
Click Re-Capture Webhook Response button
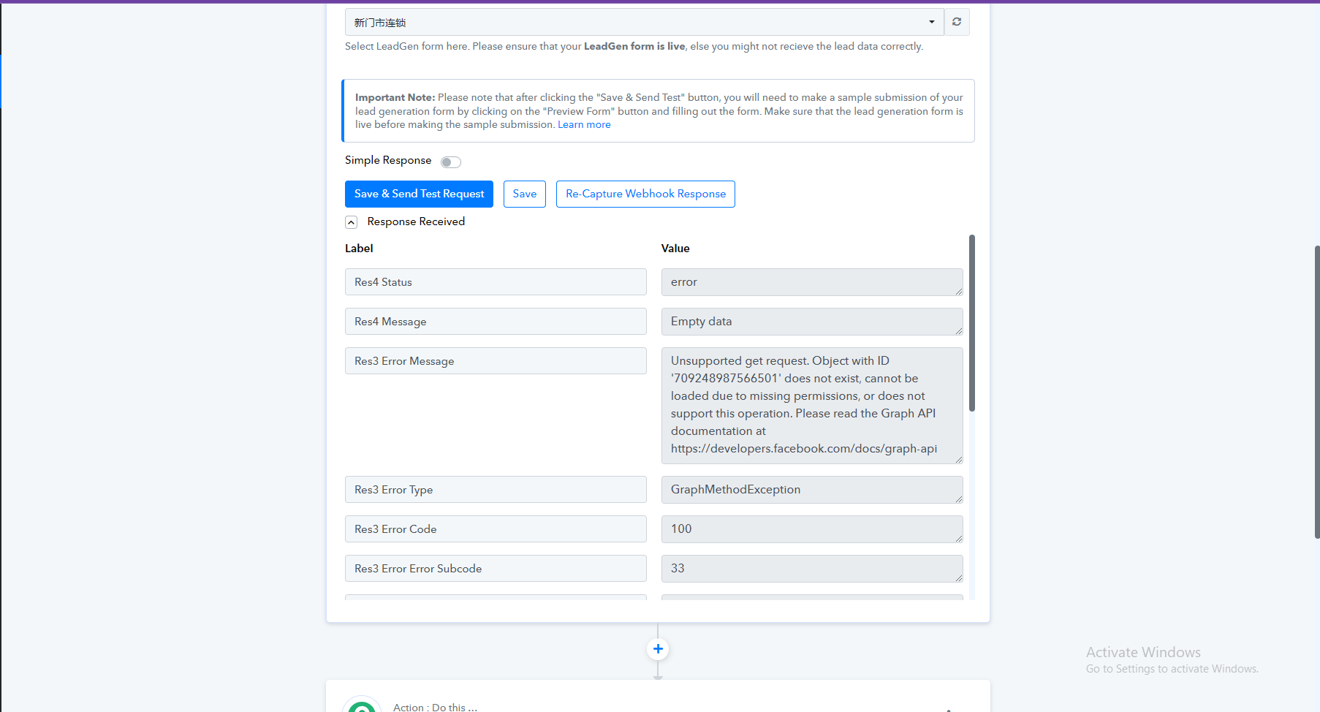pyautogui.click(x=645, y=194)
